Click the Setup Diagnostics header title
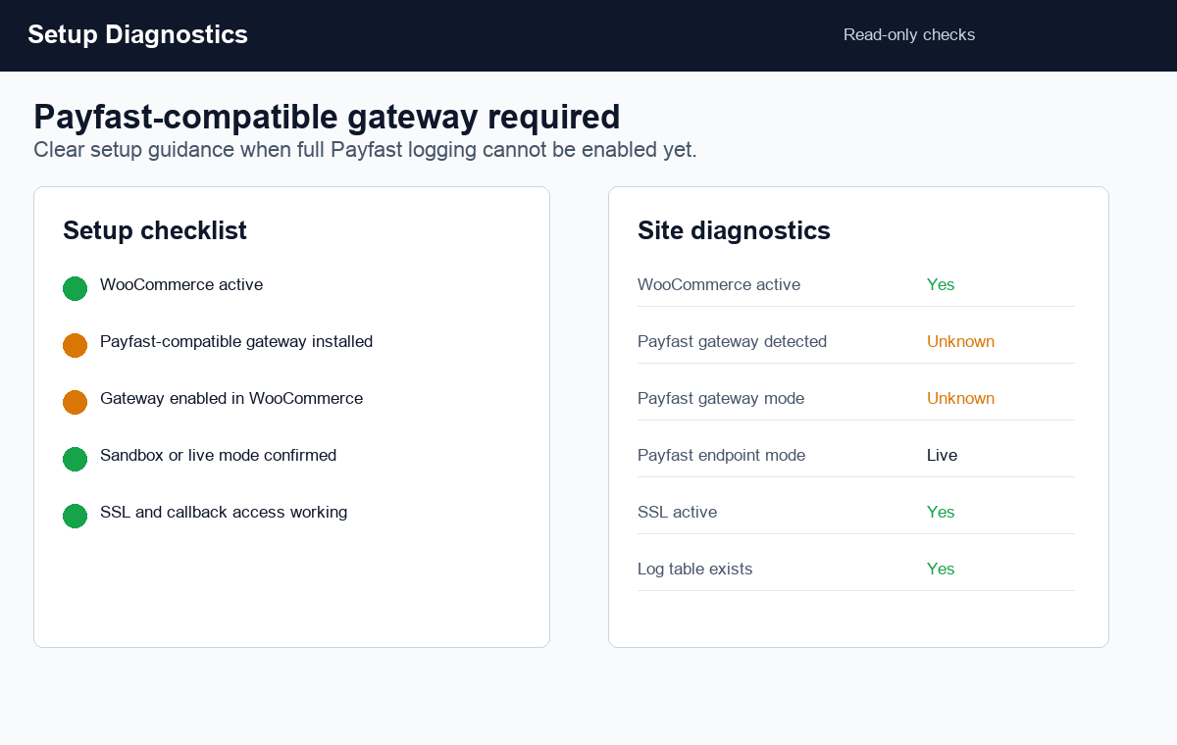1177x745 pixels. click(137, 34)
